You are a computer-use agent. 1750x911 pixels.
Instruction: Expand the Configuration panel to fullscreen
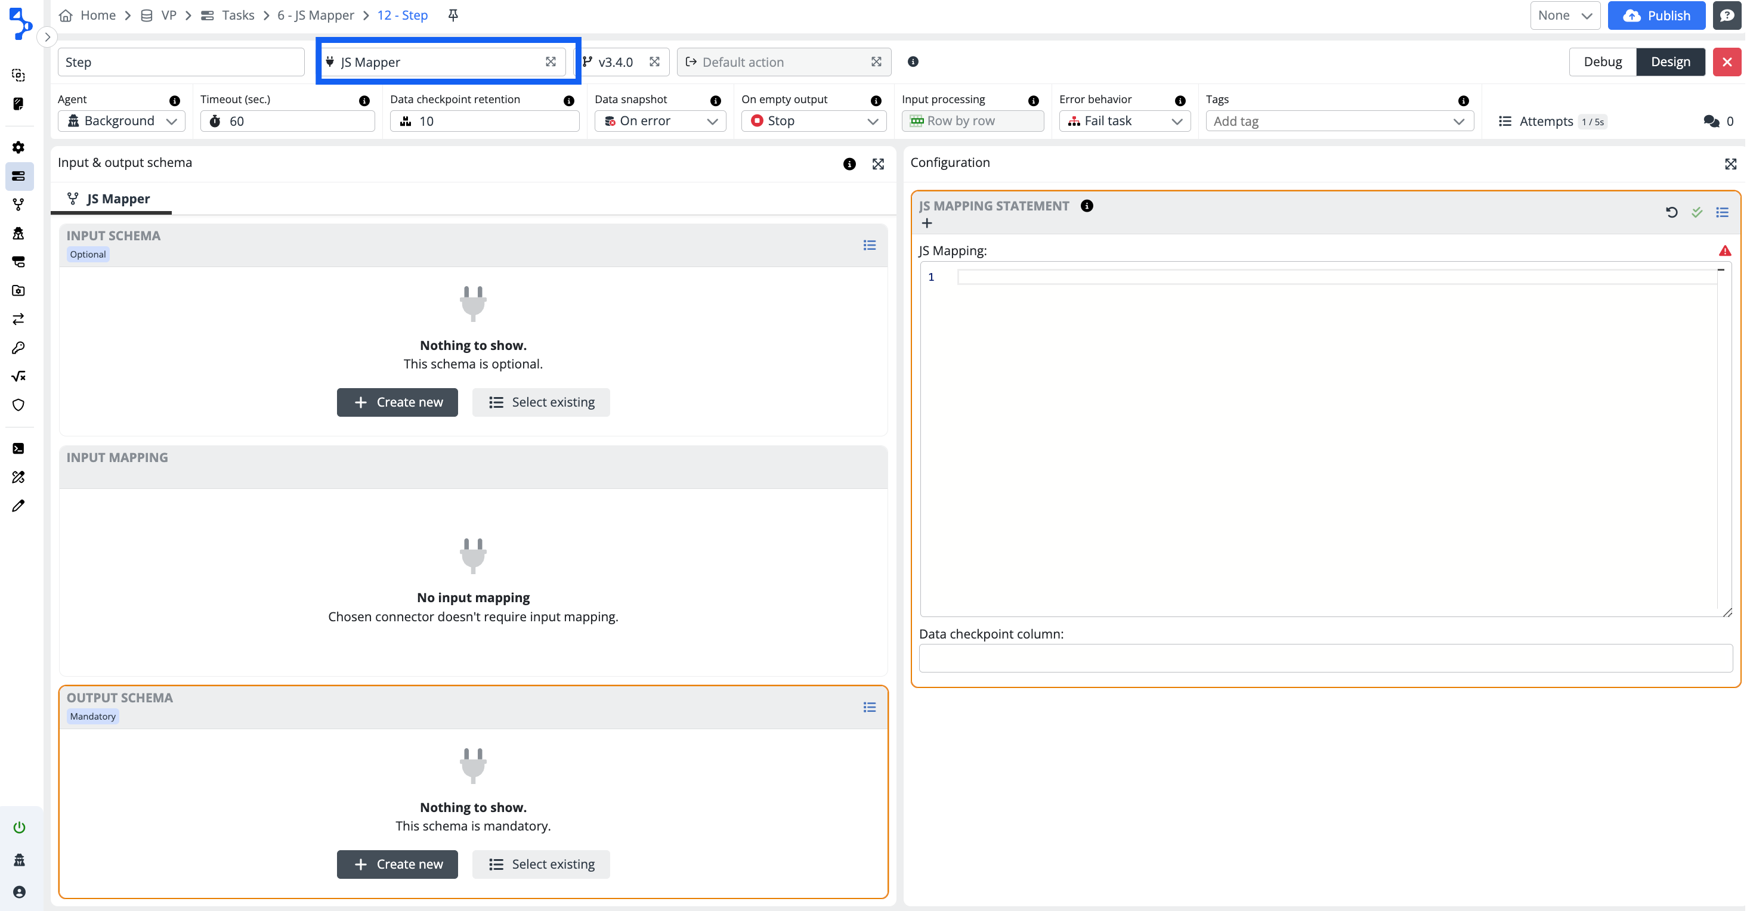pos(1730,163)
